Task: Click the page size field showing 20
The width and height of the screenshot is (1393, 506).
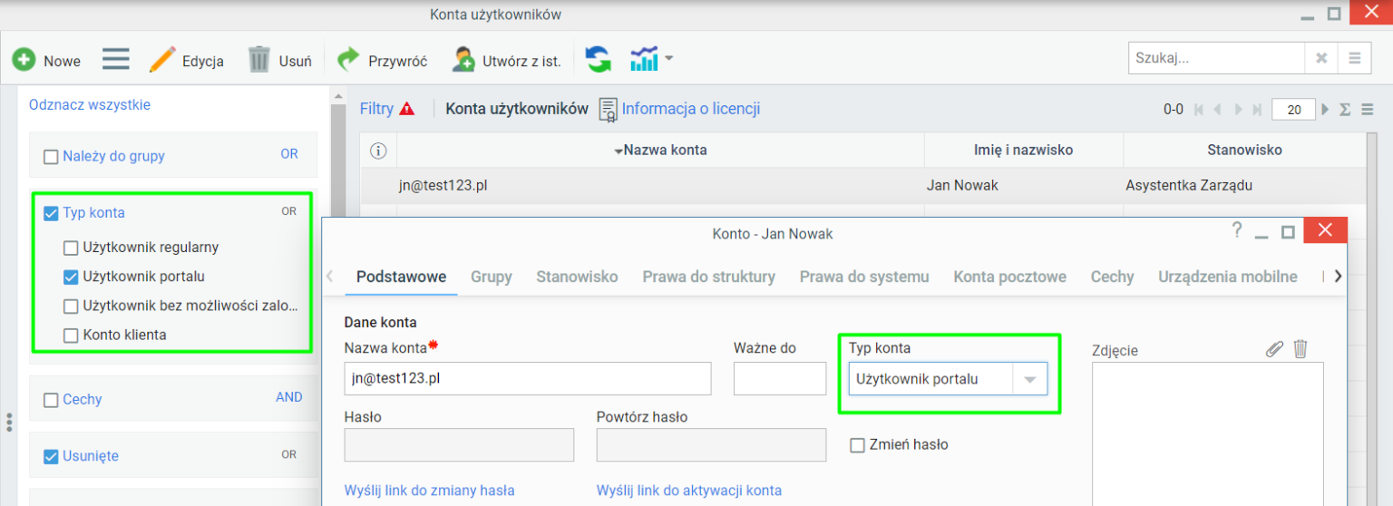Action: (x=1294, y=110)
